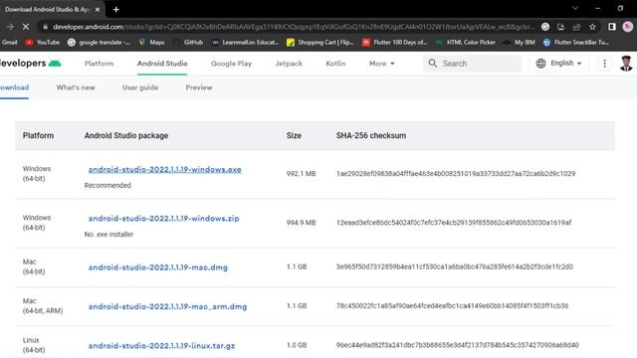Click the forward navigation arrow

pyautogui.click(x=10, y=27)
